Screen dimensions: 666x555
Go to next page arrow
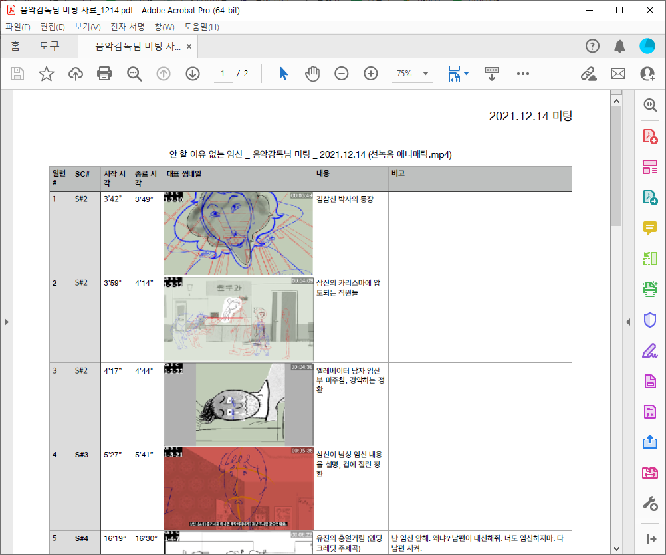point(193,74)
